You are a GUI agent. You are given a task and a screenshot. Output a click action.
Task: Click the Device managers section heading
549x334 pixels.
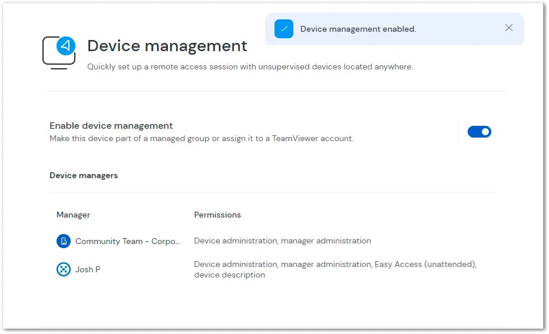tap(84, 175)
